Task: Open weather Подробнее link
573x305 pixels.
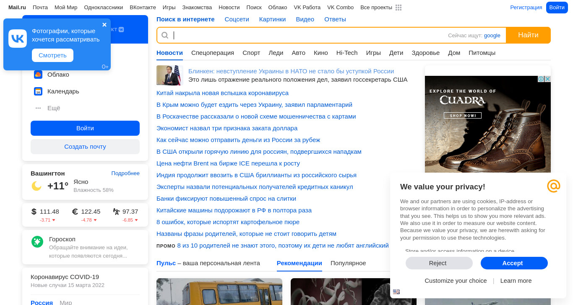Action: pyautogui.click(x=125, y=173)
